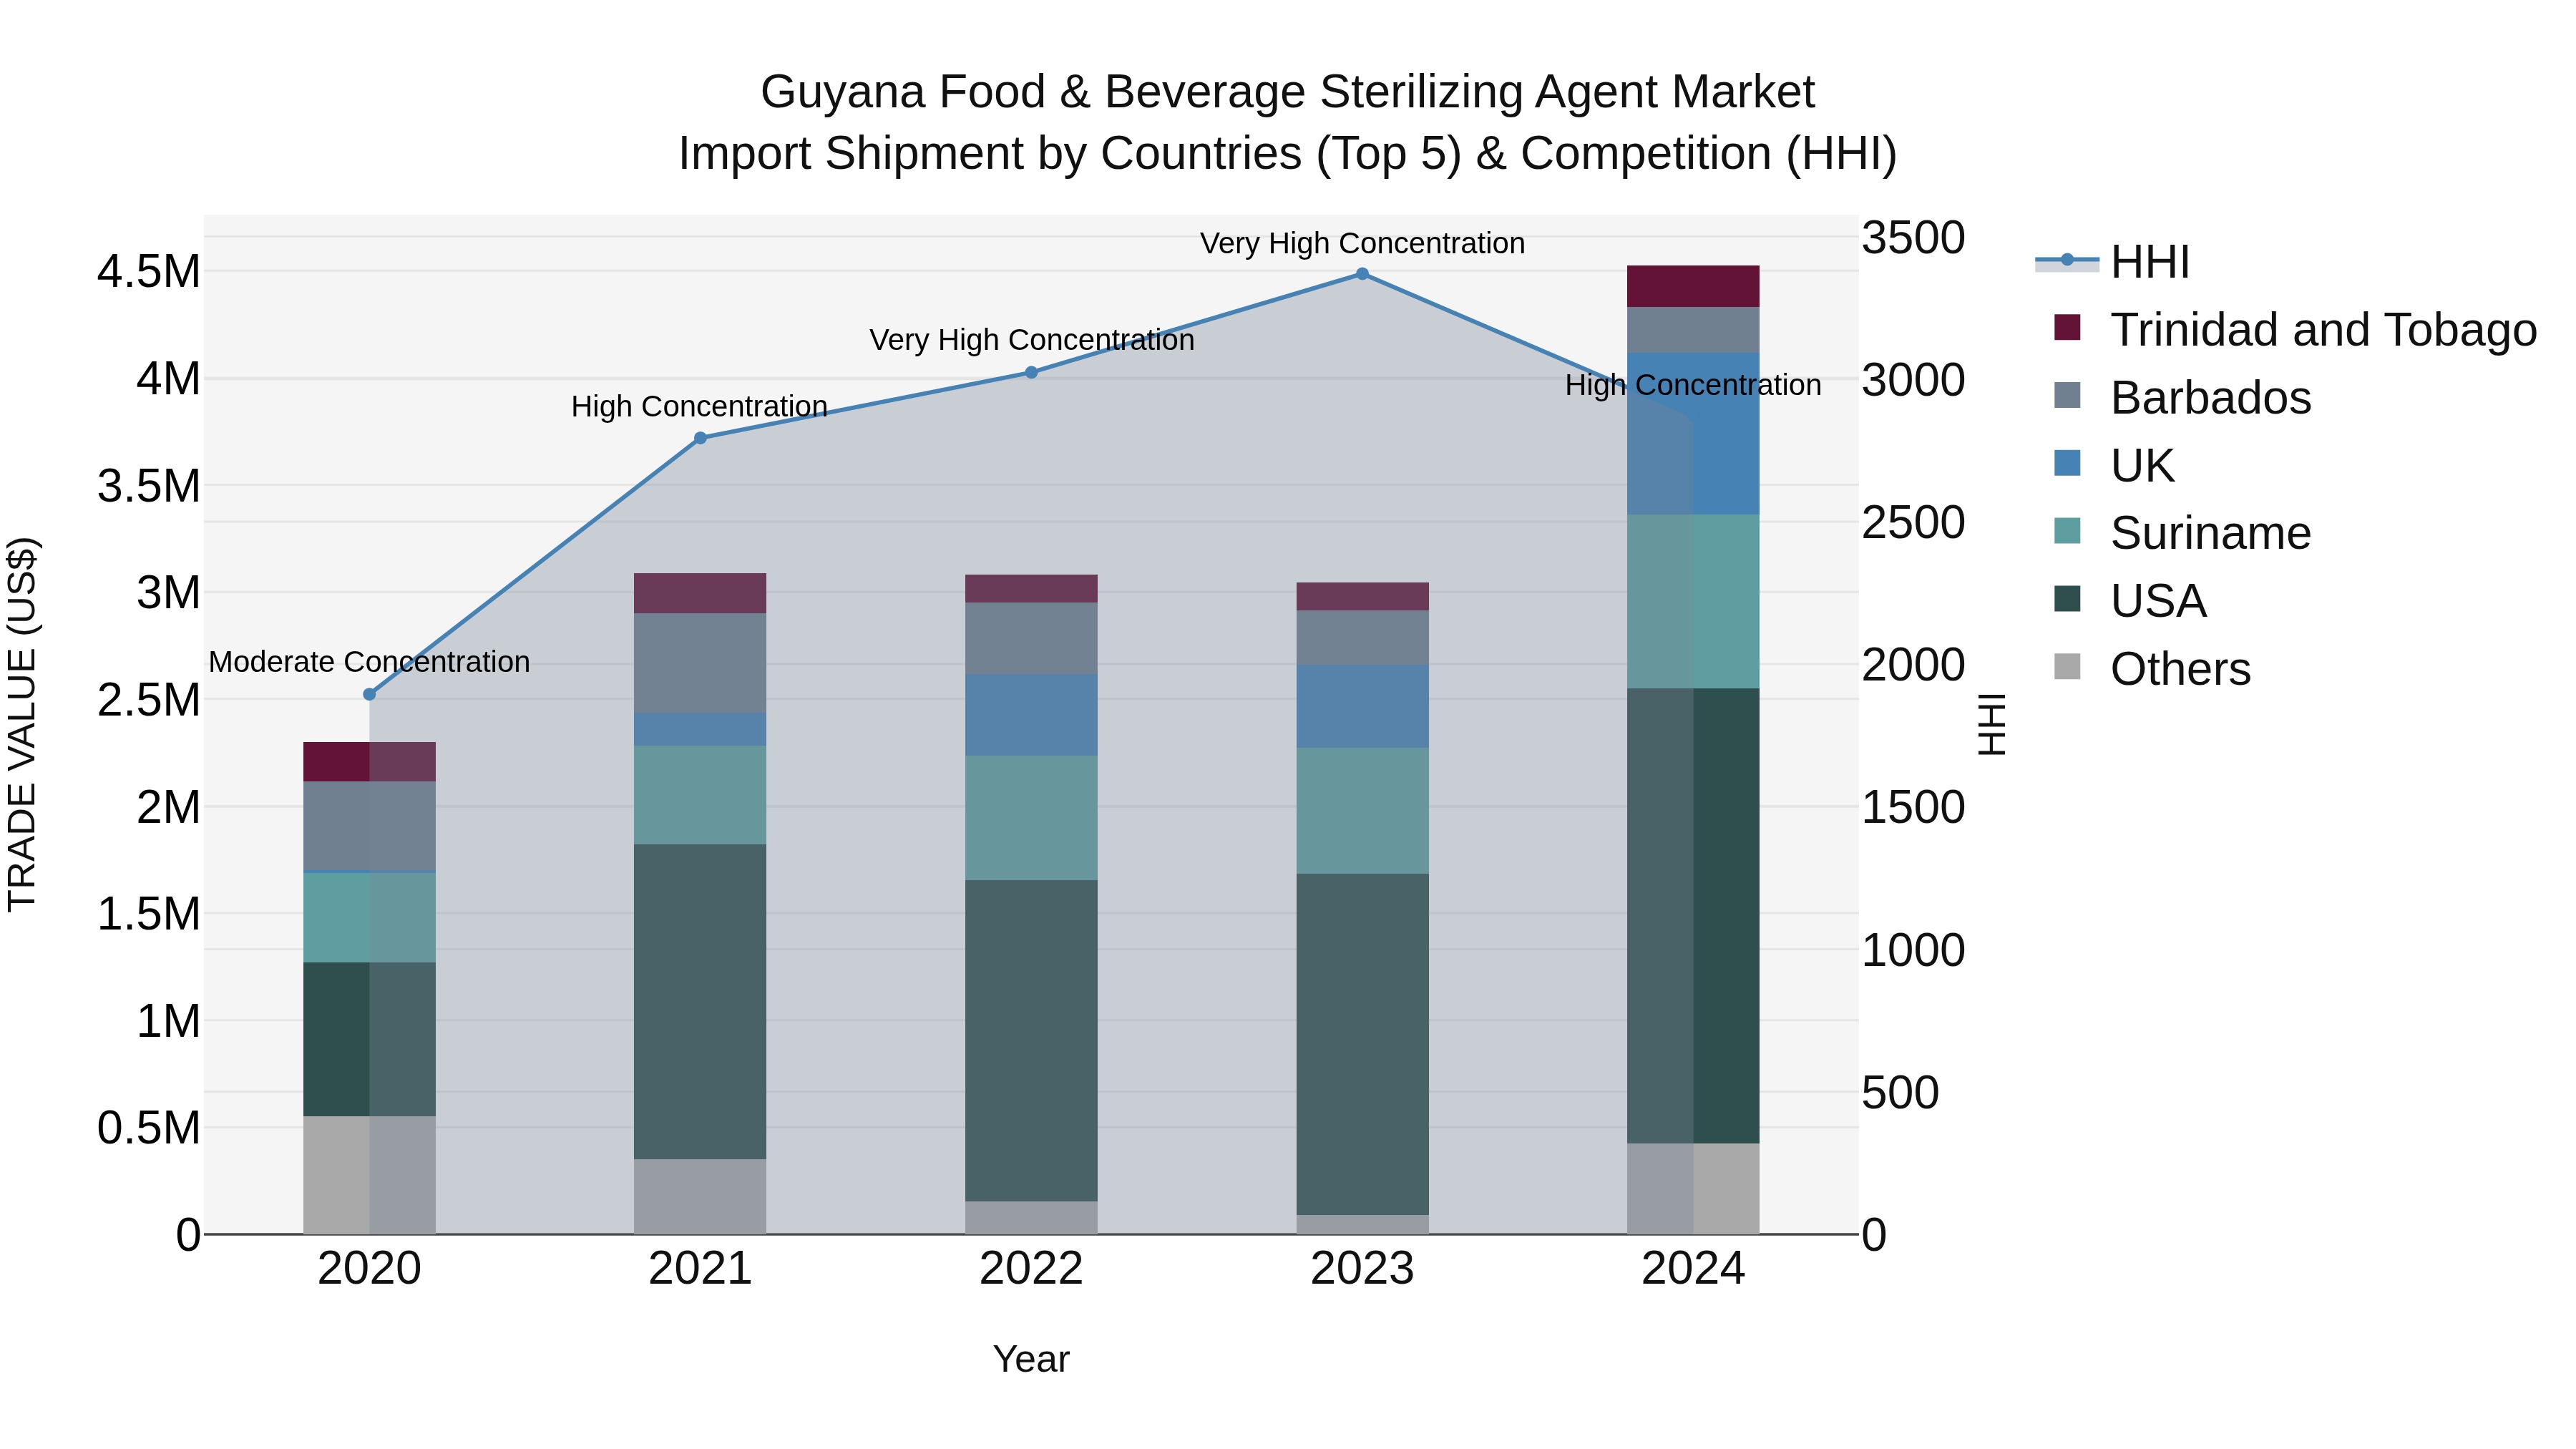Image resolution: width=2576 pixels, height=1449 pixels.
Task: Click the Barbados segment in 2021 bar
Action: 700,663
